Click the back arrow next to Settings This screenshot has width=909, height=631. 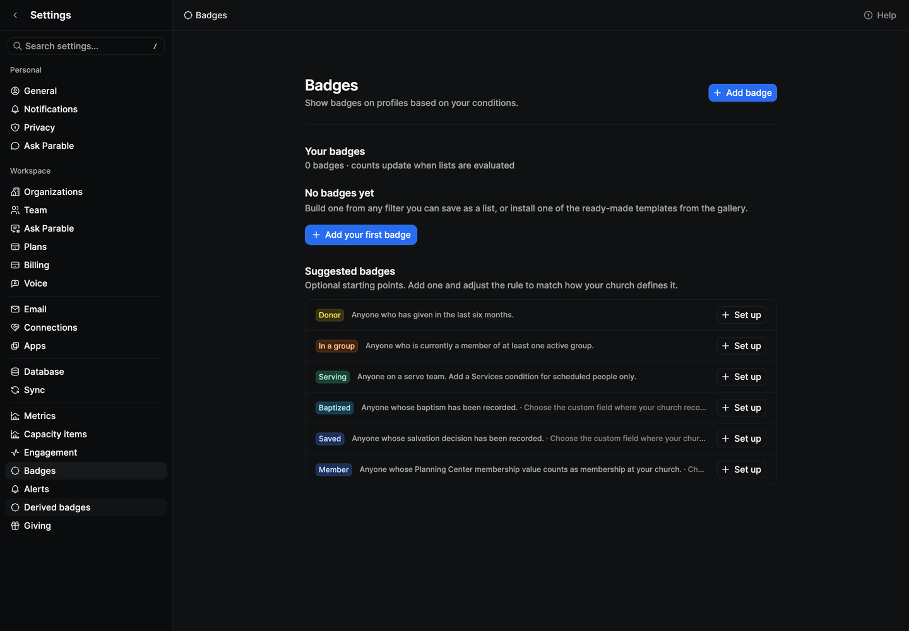coord(15,15)
